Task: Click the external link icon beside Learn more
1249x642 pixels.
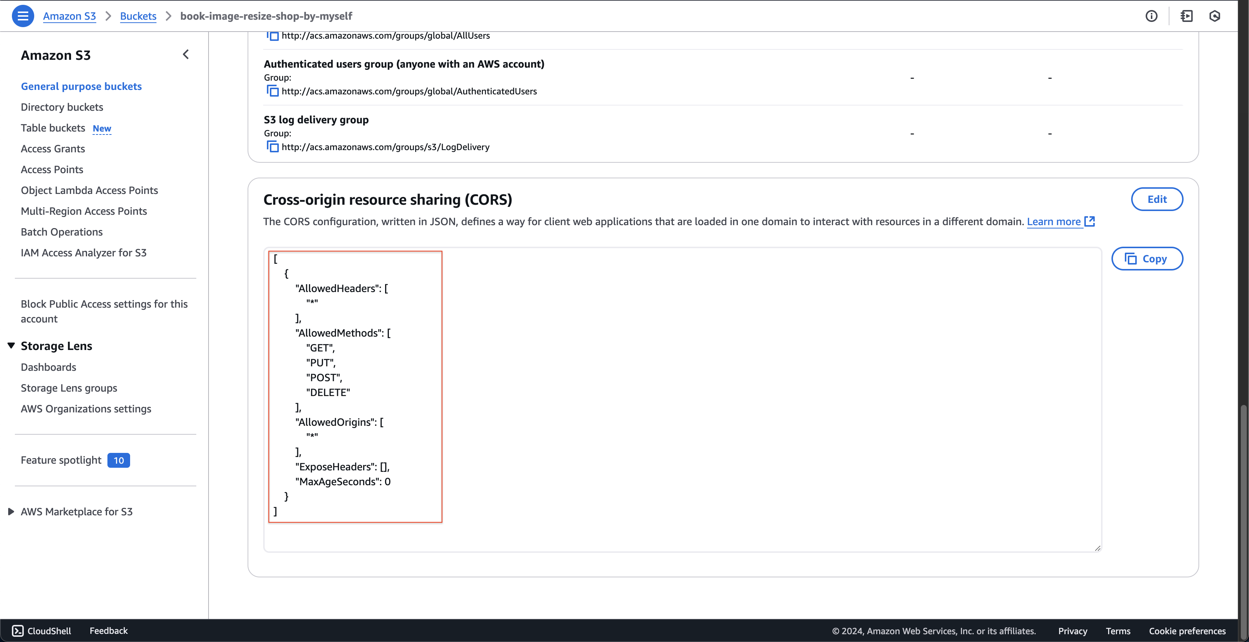Action: point(1090,221)
